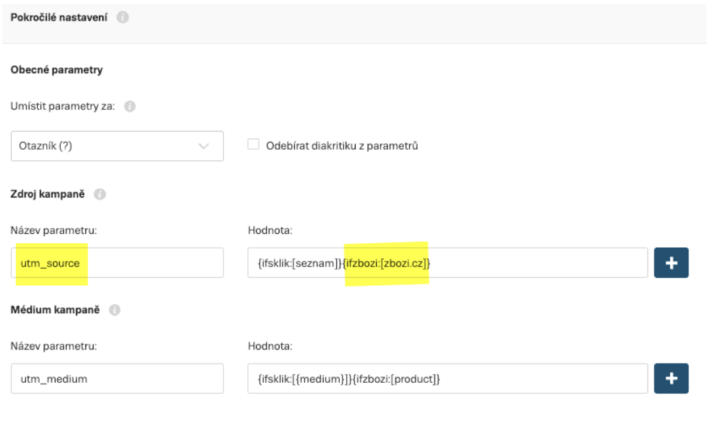Show info icon next to Zdroj kampaně

[99, 195]
